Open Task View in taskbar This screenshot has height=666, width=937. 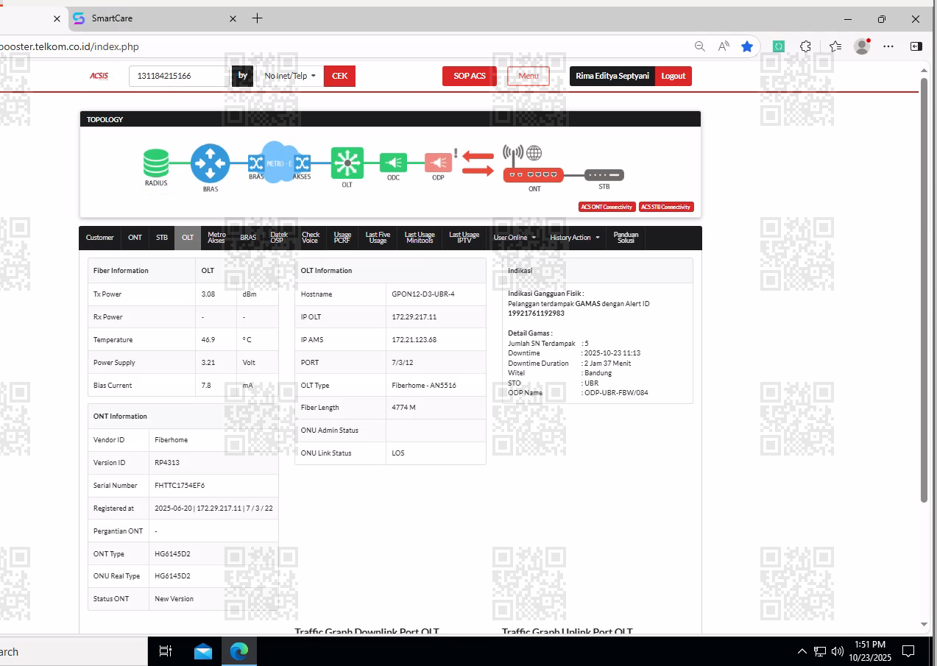coord(166,651)
